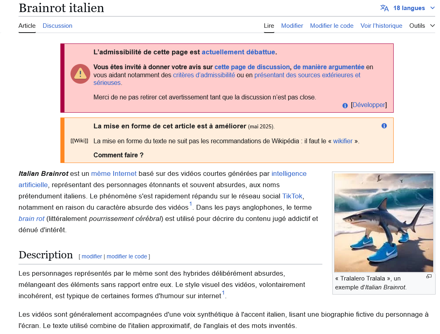Click the 'Italian Brainrot' bold intro text
The width and height of the screenshot is (440, 334).
[44, 174]
